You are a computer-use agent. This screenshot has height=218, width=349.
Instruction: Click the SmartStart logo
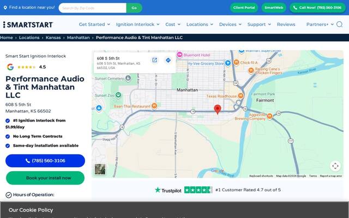pos(28,25)
